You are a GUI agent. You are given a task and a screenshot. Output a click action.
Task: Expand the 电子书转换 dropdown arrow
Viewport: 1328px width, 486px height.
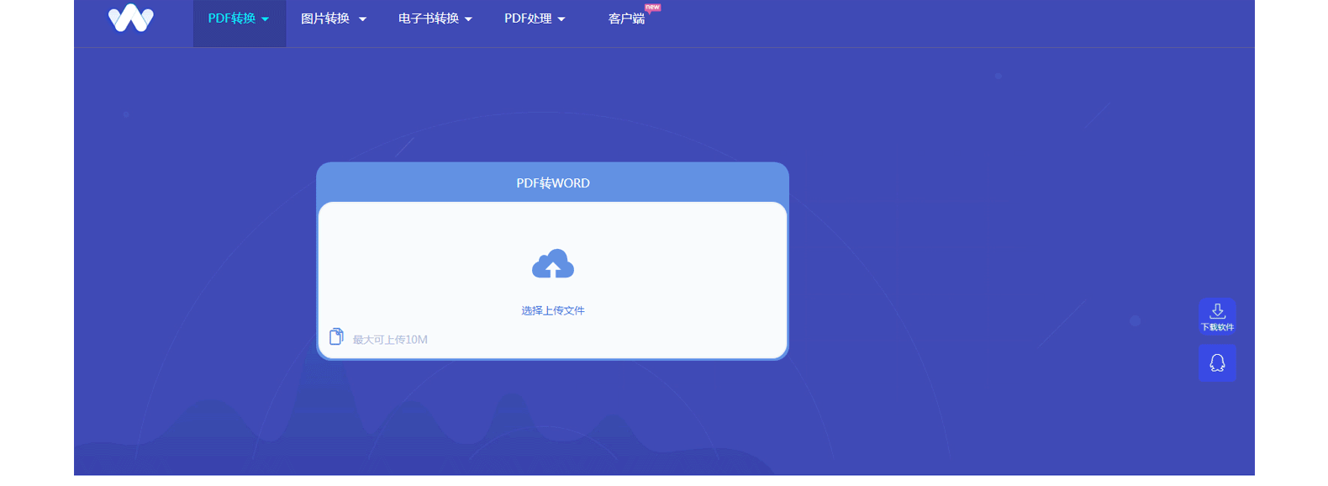pyautogui.click(x=468, y=19)
